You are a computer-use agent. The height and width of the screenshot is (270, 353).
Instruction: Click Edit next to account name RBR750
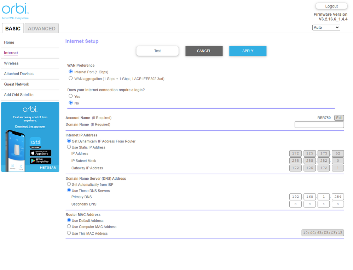pos(339,118)
